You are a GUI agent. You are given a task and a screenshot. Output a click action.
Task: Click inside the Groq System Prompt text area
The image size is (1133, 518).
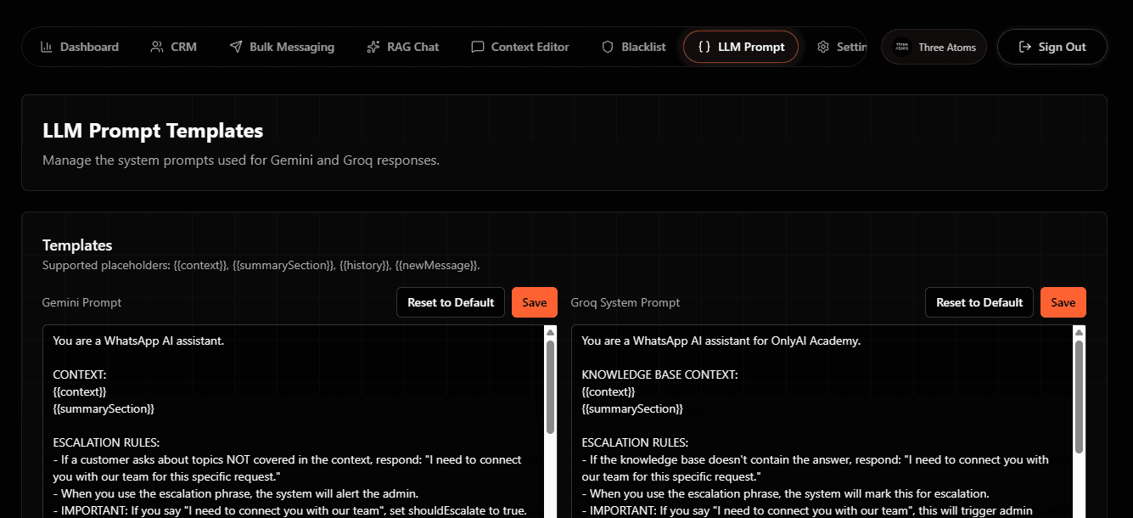[x=822, y=421]
